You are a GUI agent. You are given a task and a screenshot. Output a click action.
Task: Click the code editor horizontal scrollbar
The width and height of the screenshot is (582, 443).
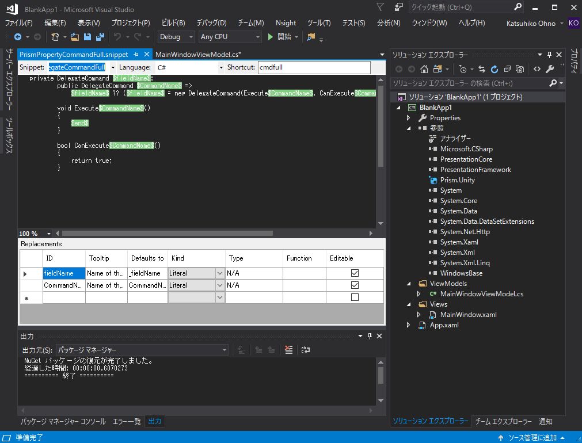pos(168,234)
